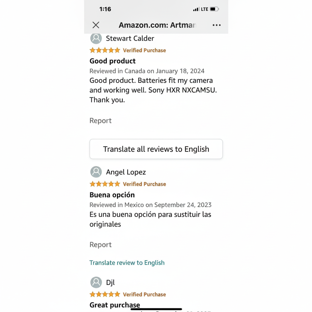Viewport: 312px width, 312px height.
Task: Select the Djl reviewer name
Action: (110, 282)
